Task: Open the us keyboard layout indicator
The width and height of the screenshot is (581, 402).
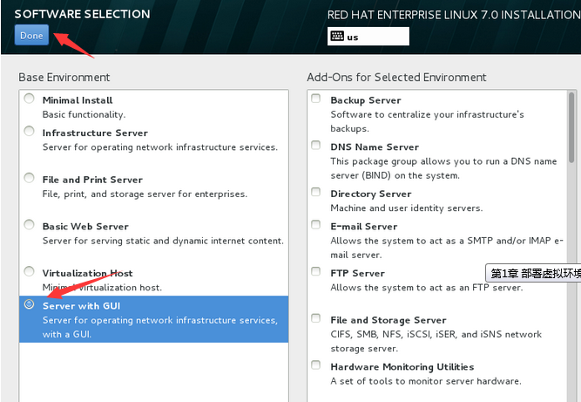Action: [368, 37]
